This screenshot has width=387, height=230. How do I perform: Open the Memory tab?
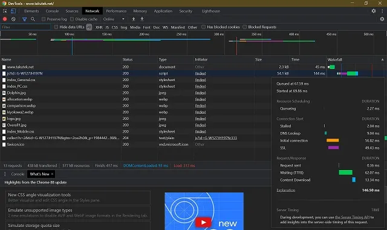point(140,11)
